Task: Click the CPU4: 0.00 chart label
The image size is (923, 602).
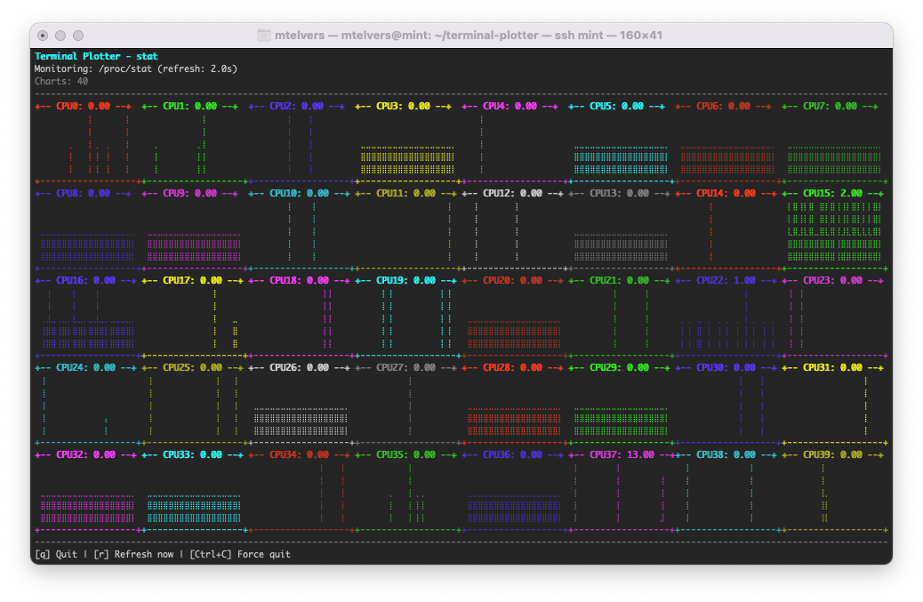Action: [510, 107]
